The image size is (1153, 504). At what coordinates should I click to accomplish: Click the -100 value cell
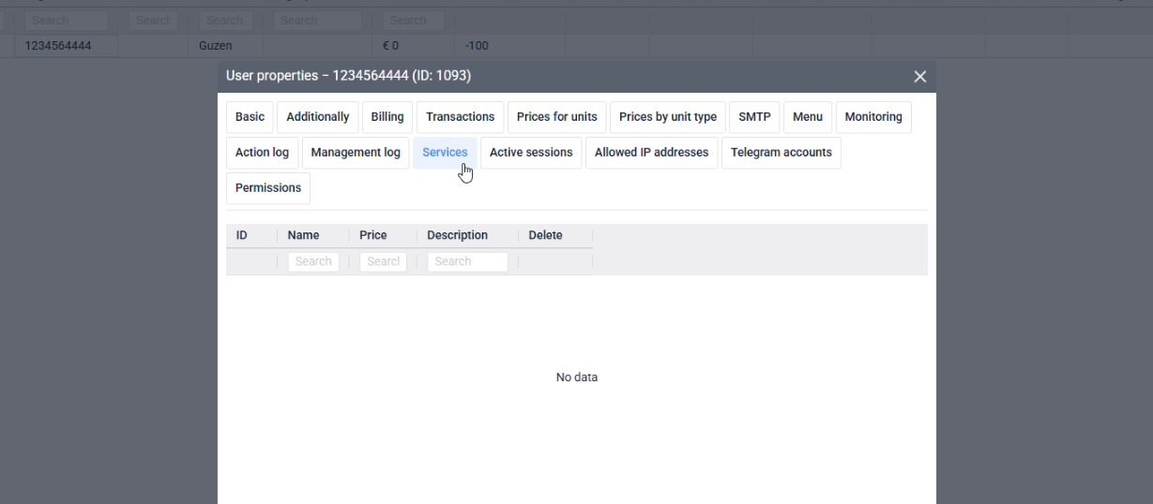tap(477, 46)
